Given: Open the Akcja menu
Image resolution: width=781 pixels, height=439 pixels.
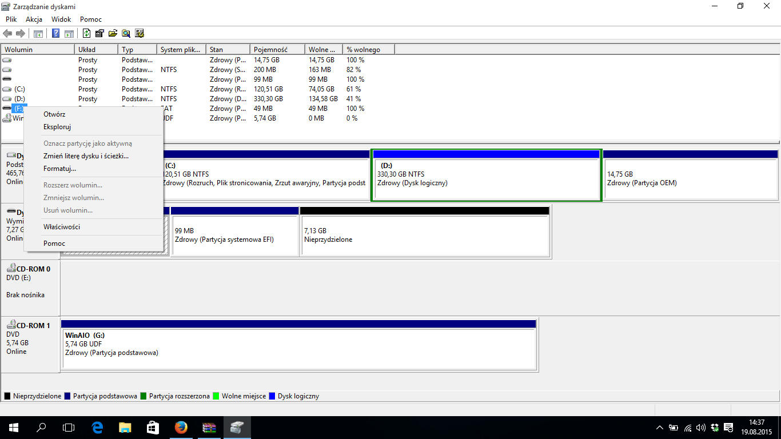Looking at the screenshot, I should [34, 19].
